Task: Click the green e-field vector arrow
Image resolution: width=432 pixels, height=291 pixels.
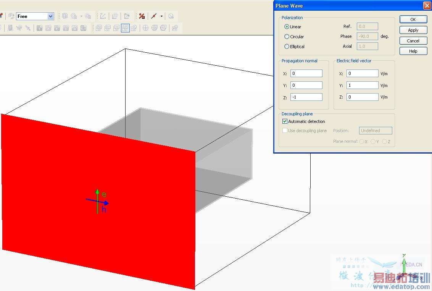Action: point(97,201)
